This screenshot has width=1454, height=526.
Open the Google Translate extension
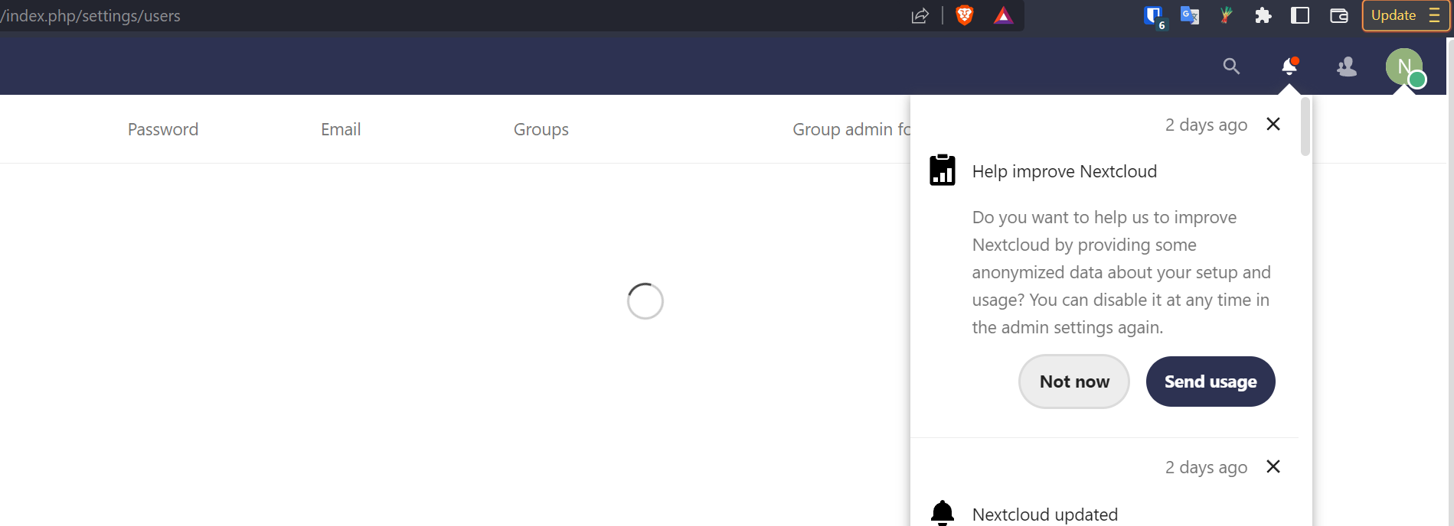click(x=1190, y=15)
